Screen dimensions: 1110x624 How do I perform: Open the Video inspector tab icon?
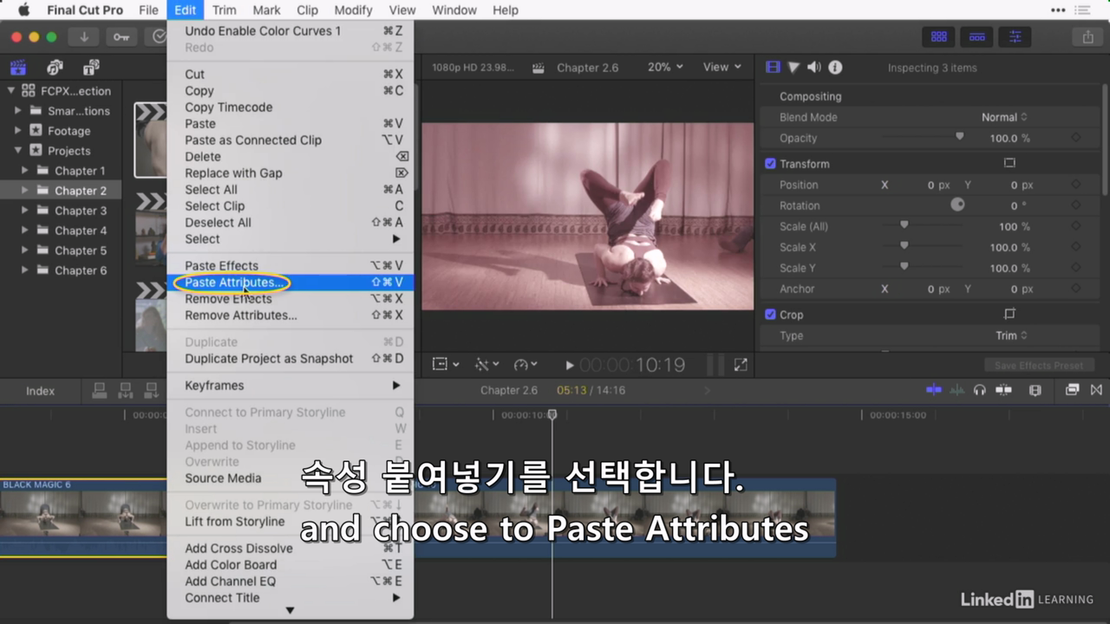point(773,68)
